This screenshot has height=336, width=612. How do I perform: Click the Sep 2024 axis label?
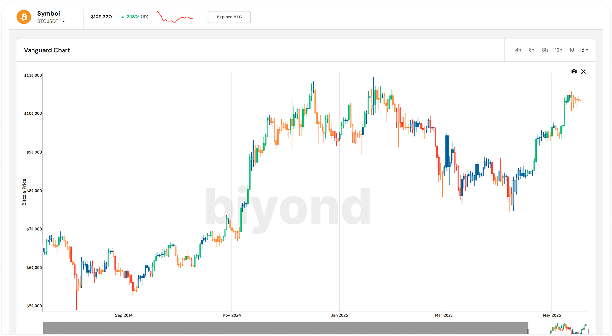point(124,315)
